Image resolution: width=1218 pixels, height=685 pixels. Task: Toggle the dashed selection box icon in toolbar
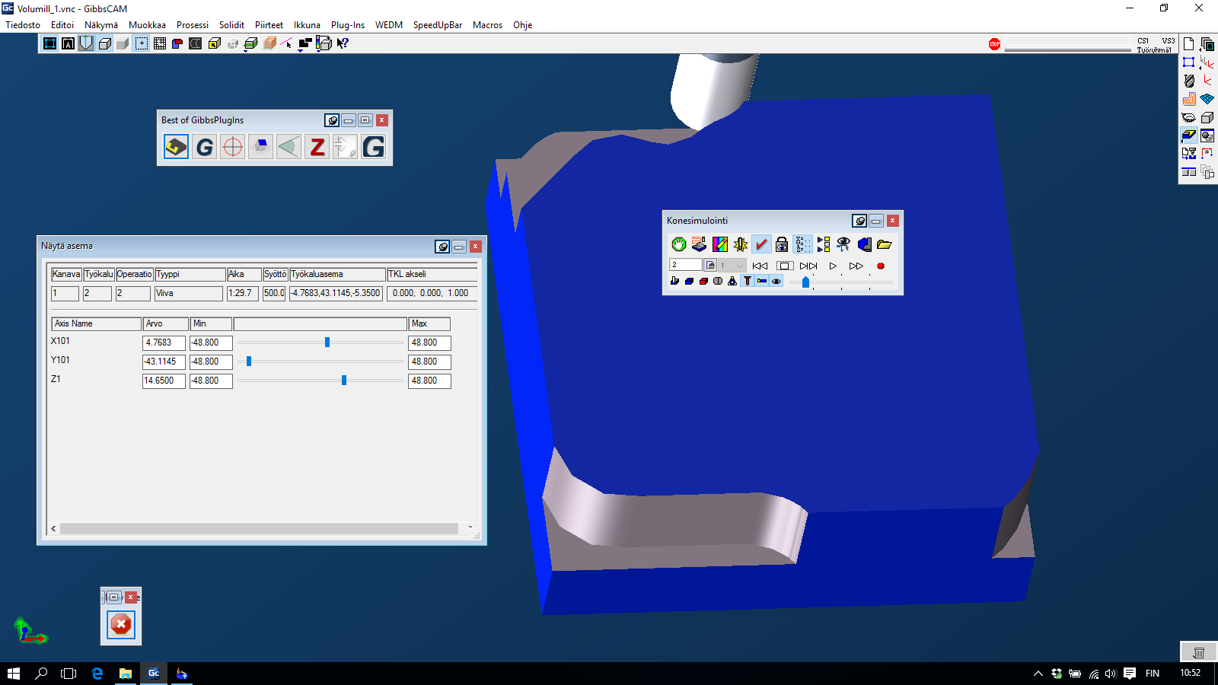pos(142,43)
